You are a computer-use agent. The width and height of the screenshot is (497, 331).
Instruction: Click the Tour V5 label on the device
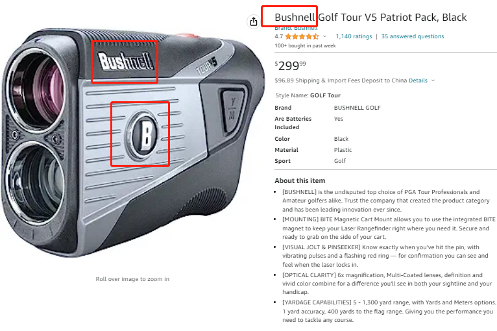207,65
